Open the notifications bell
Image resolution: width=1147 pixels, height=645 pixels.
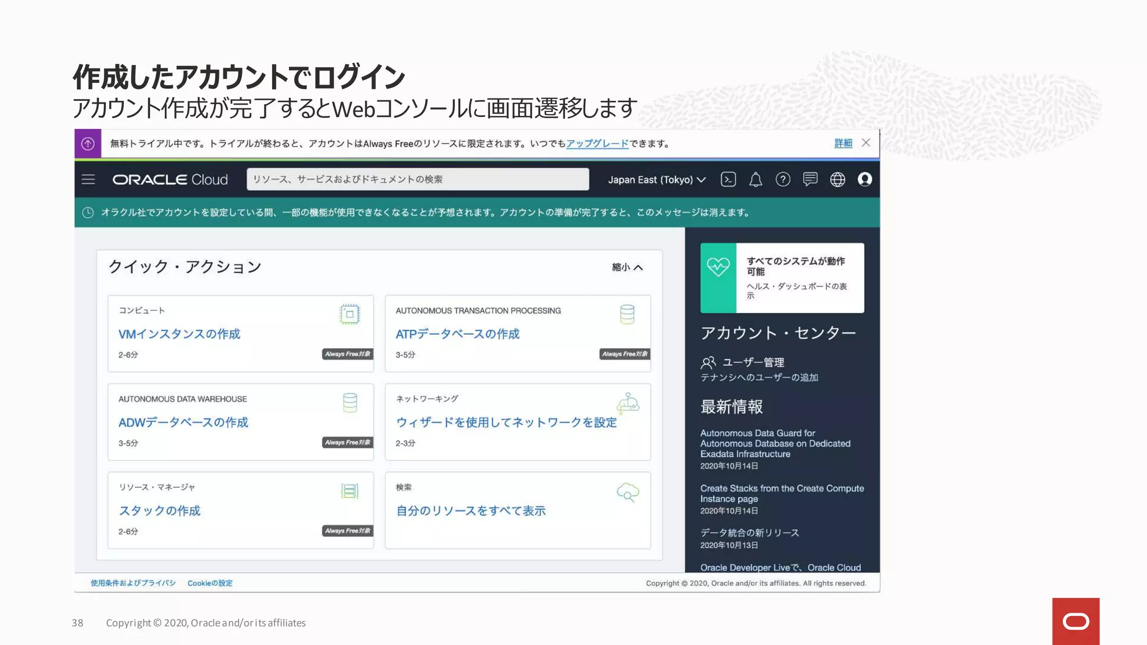(756, 179)
